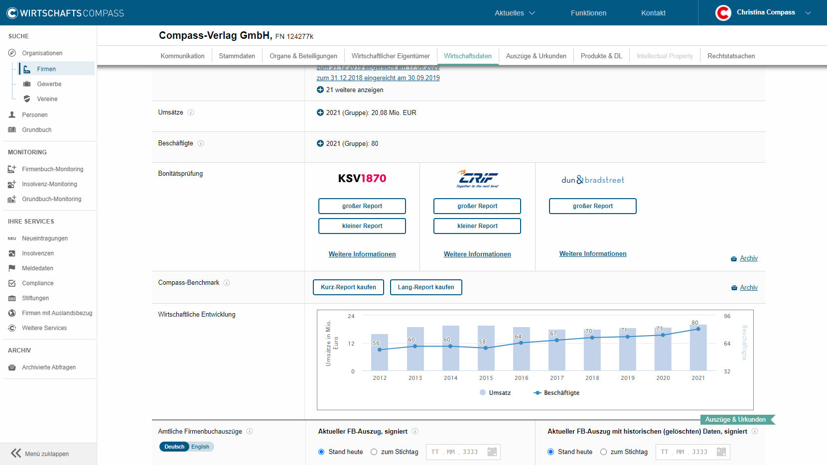Click KSV1870 großer Report button
The height and width of the screenshot is (465, 827).
point(362,206)
